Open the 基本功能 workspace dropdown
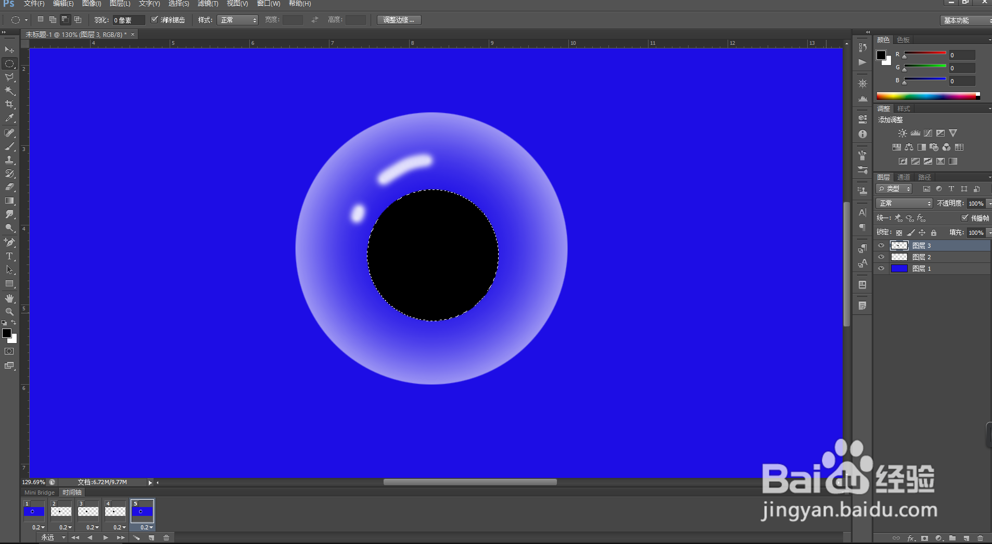Screen dimensions: 992x544 coord(965,20)
